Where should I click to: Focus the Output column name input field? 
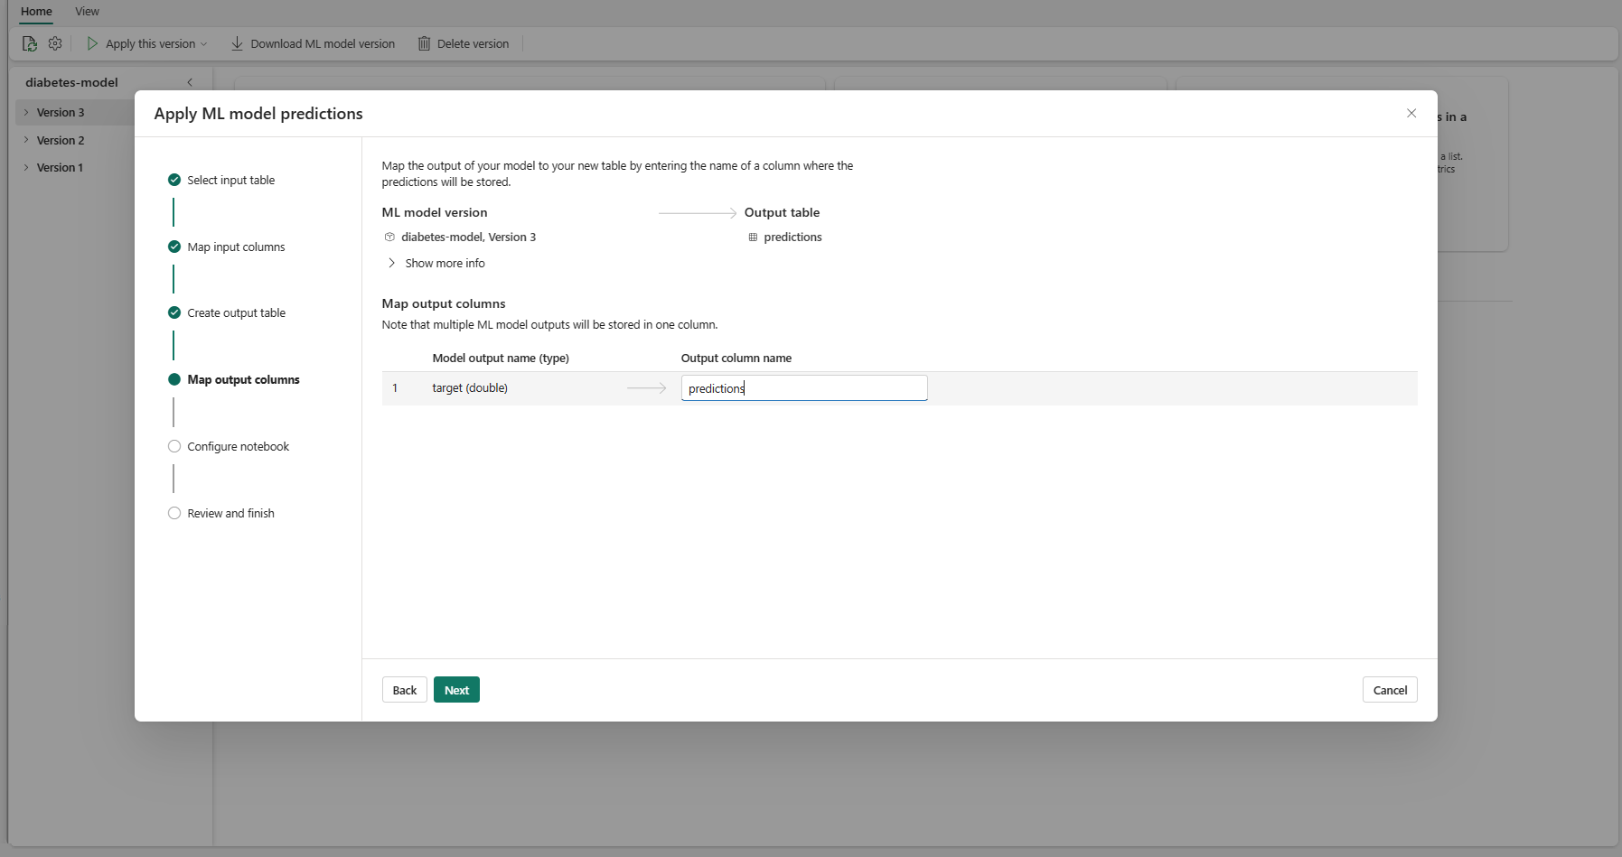point(804,388)
